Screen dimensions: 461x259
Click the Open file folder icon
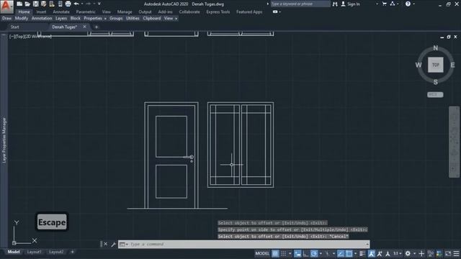click(x=27, y=4)
